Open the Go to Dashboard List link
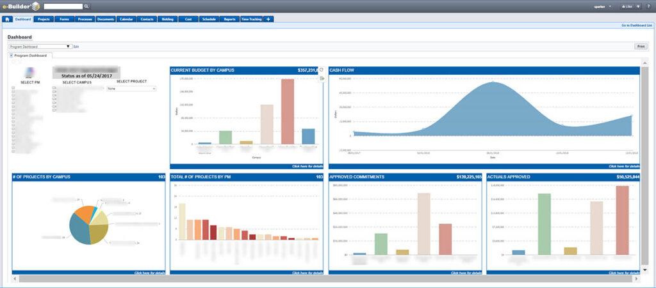 point(636,26)
